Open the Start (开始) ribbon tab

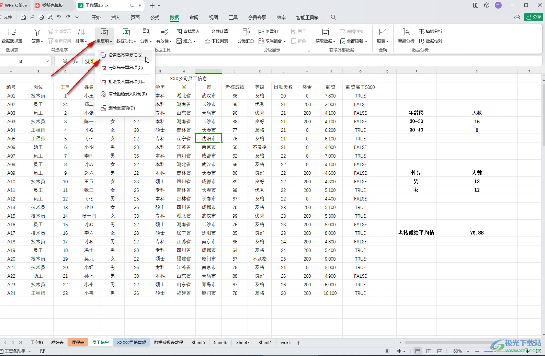tap(96, 18)
